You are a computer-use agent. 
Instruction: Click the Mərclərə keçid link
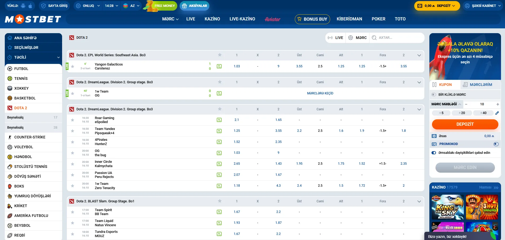pos(320,93)
